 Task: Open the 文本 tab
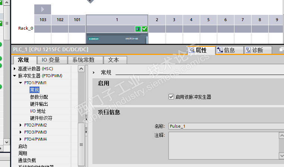[x=115, y=60]
